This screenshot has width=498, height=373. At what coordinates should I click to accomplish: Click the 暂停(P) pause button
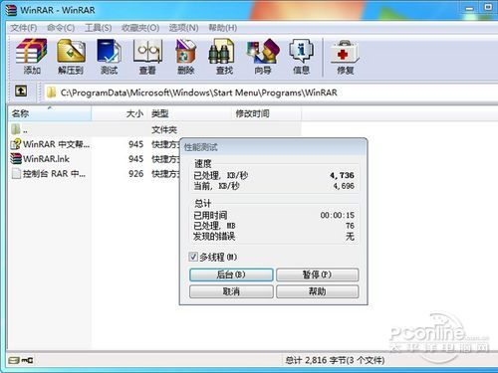(317, 275)
